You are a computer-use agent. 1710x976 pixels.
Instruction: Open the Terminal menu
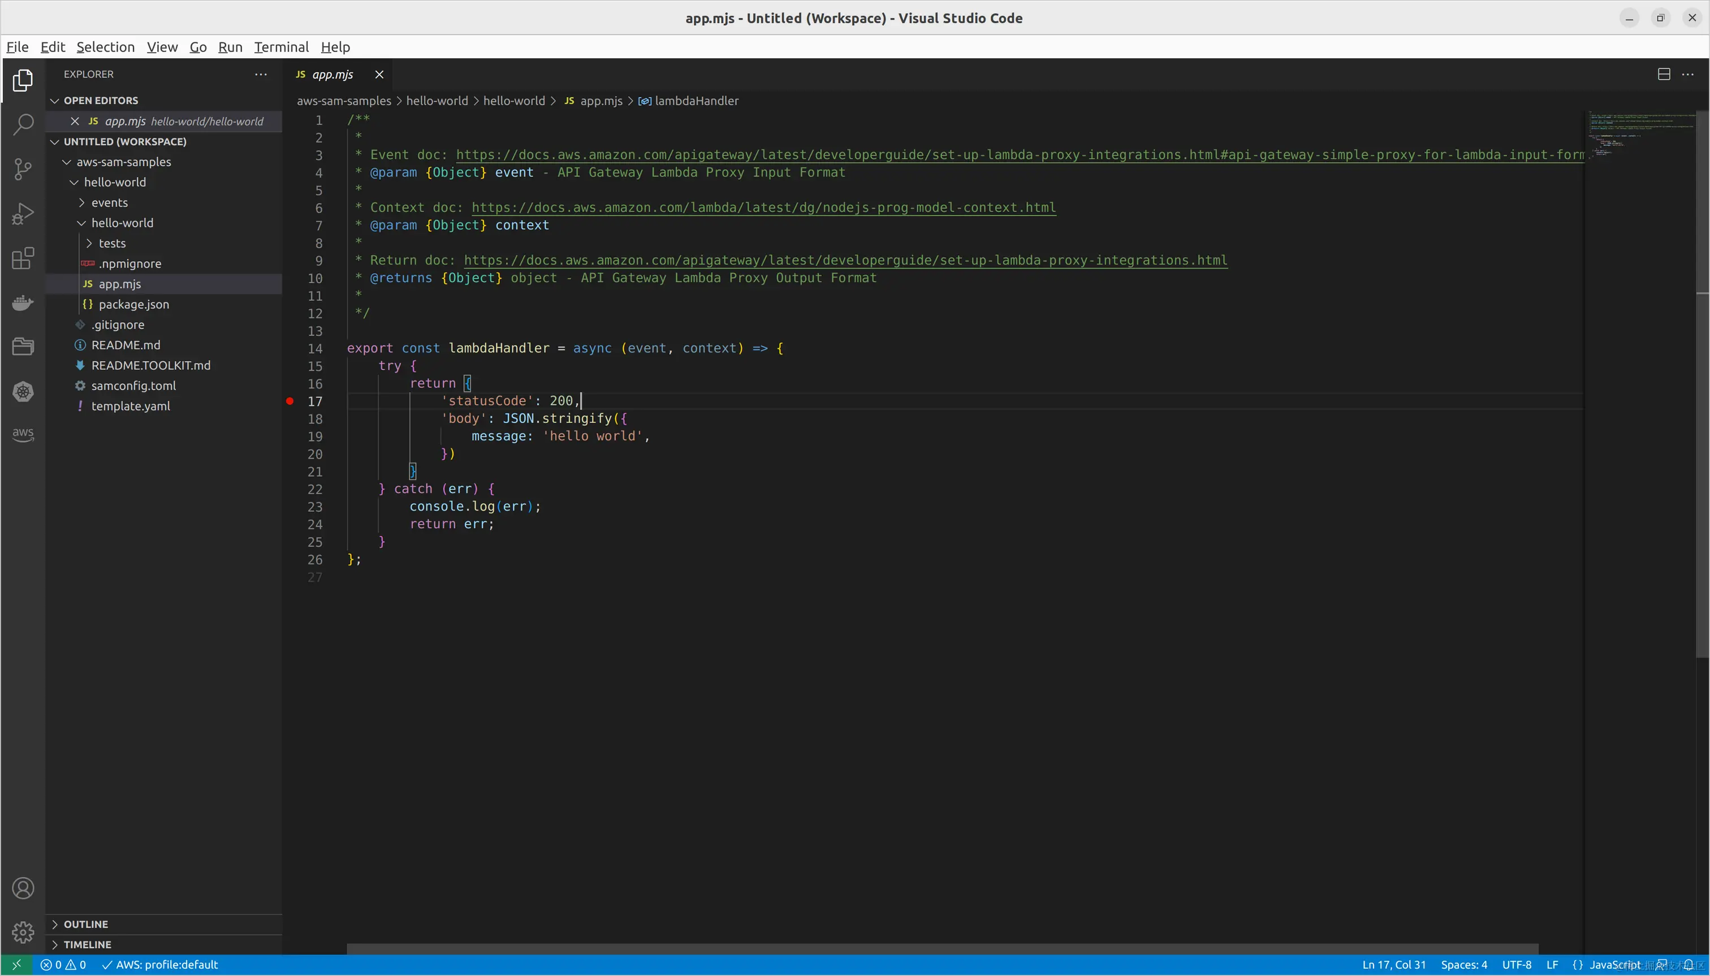click(x=281, y=47)
